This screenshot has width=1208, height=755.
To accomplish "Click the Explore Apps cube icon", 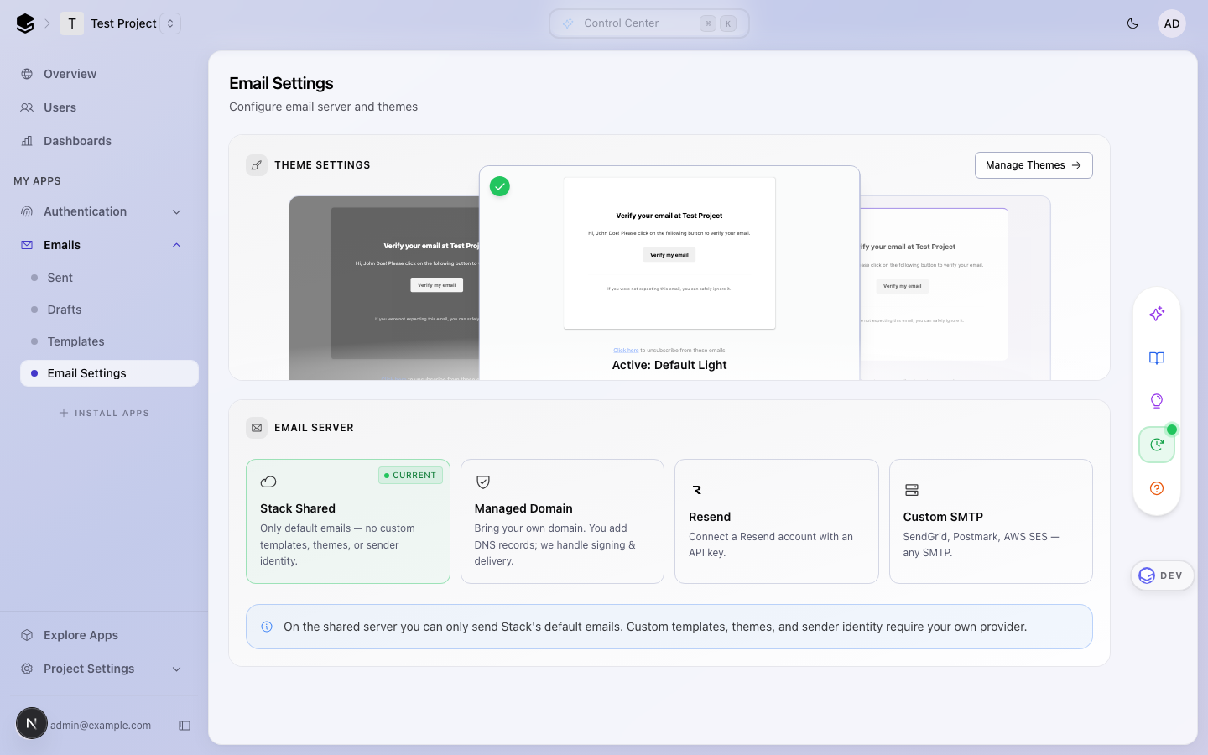I will click(x=27, y=635).
